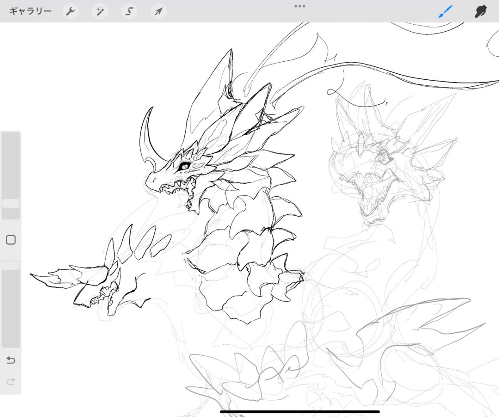Activate the Selection S-shaped tool
The width and height of the screenshot is (499, 417).
(x=129, y=11)
